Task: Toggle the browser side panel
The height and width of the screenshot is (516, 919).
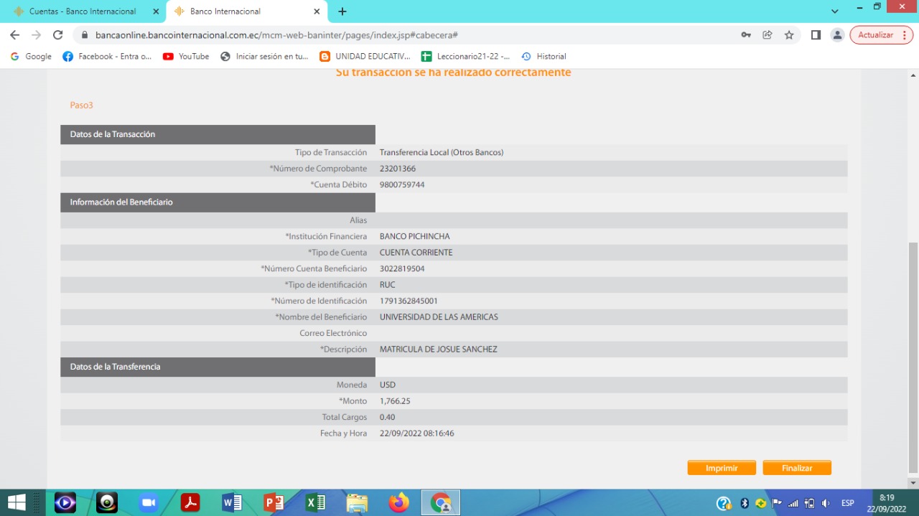Action: pyautogui.click(x=816, y=35)
